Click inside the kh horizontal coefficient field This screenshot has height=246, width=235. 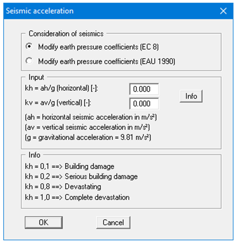pos(144,89)
